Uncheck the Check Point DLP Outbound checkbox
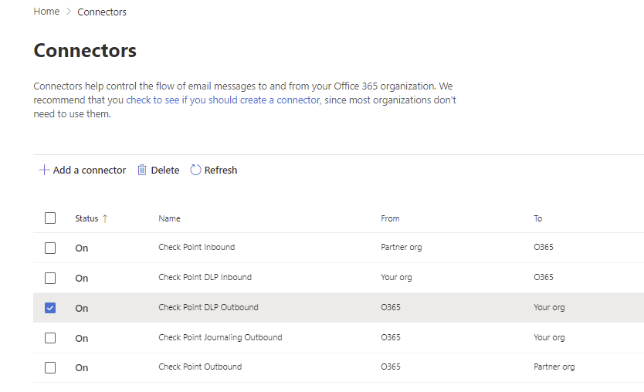This screenshot has width=644, height=392. [50, 308]
